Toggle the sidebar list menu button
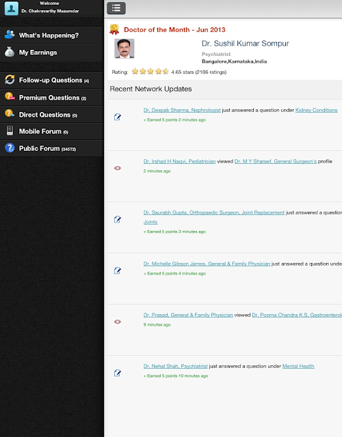The width and height of the screenshot is (342, 437). click(116, 8)
